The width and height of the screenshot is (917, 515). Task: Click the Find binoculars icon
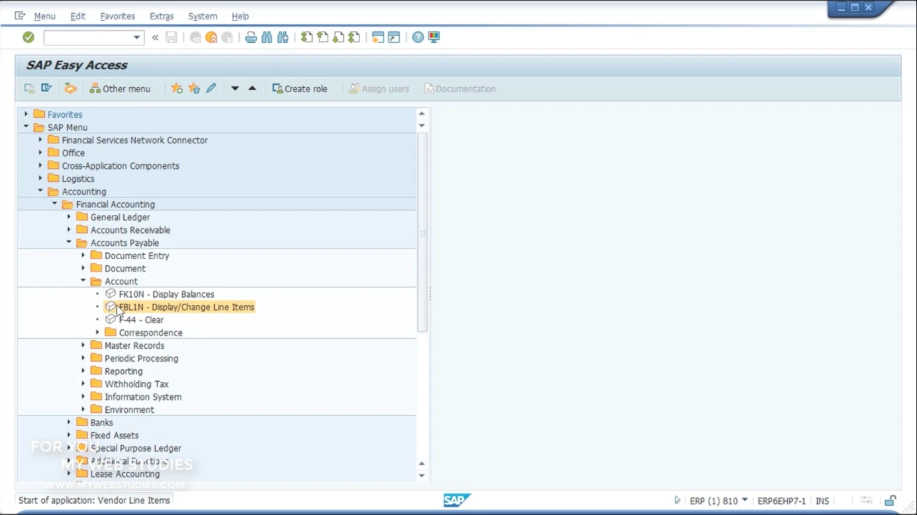267,38
